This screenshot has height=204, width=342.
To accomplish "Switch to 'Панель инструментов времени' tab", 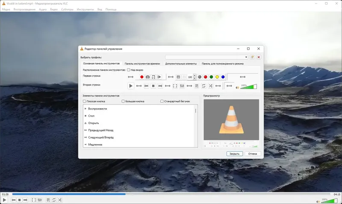I will (x=142, y=64).
